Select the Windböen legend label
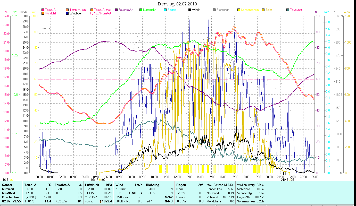356x206 pixels. click(x=76, y=13)
